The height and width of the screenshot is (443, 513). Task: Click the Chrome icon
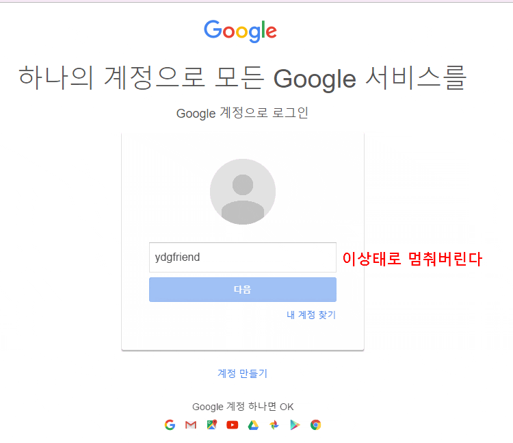point(316,425)
